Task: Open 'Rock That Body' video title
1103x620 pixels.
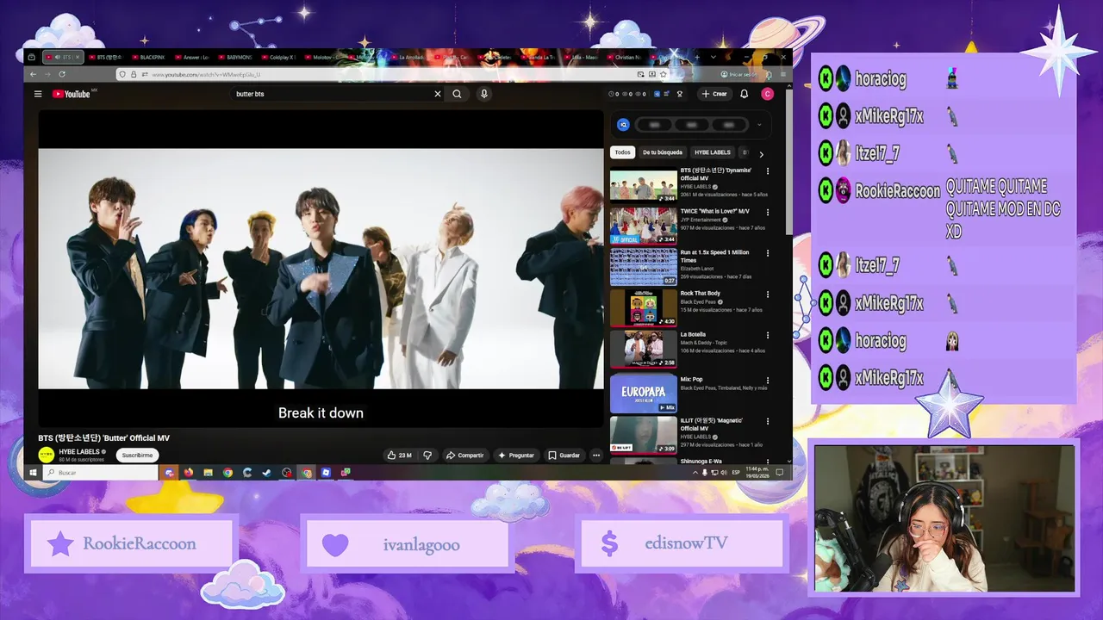Action: (700, 294)
